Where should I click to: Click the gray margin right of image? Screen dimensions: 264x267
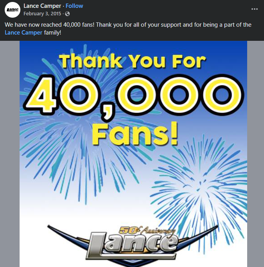point(255,157)
